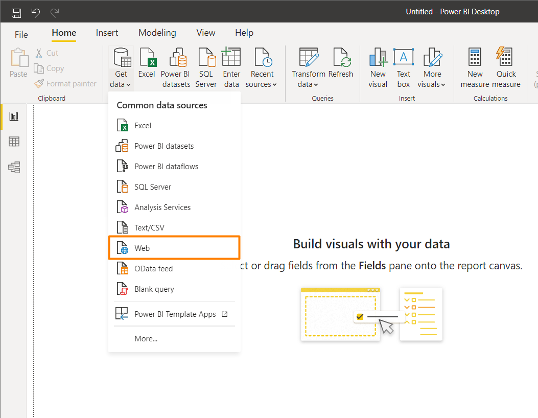Click the Quick measure lightning icon
Screen dimensions: 538x418
(504, 57)
